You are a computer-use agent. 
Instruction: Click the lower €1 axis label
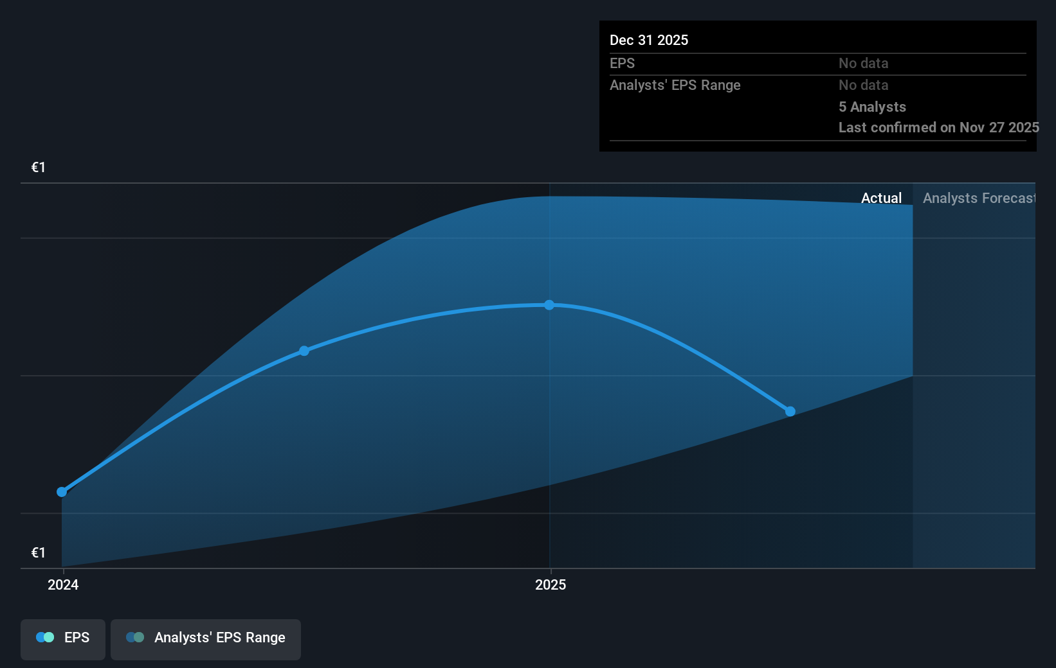point(38,551)
